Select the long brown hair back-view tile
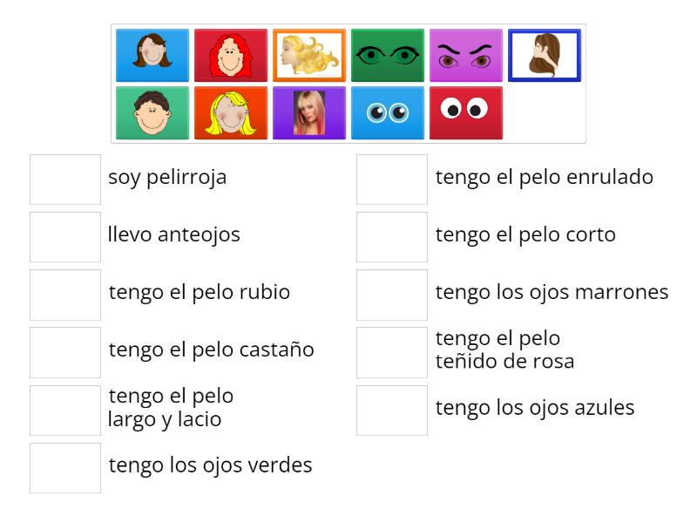 click(x=545, y=55)
